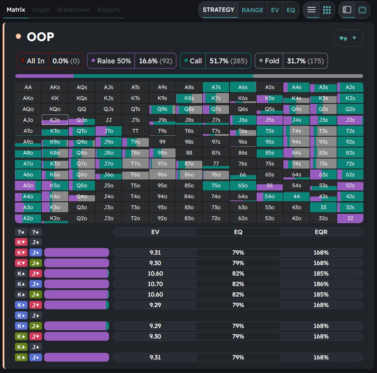The height and width of the screenshot is (373, 377).
Task: Switch to grid view icon
Action: tap(327, 10)
